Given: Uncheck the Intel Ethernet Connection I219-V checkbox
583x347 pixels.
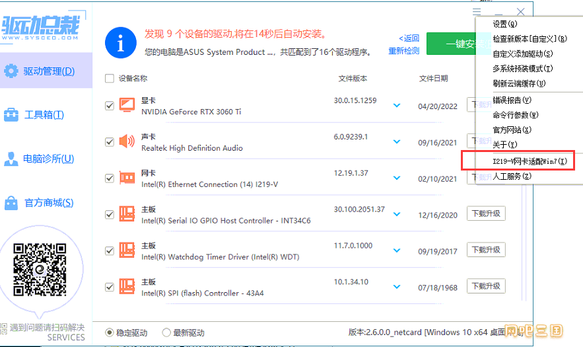Looking at the screenshot, I should [110, 178].
